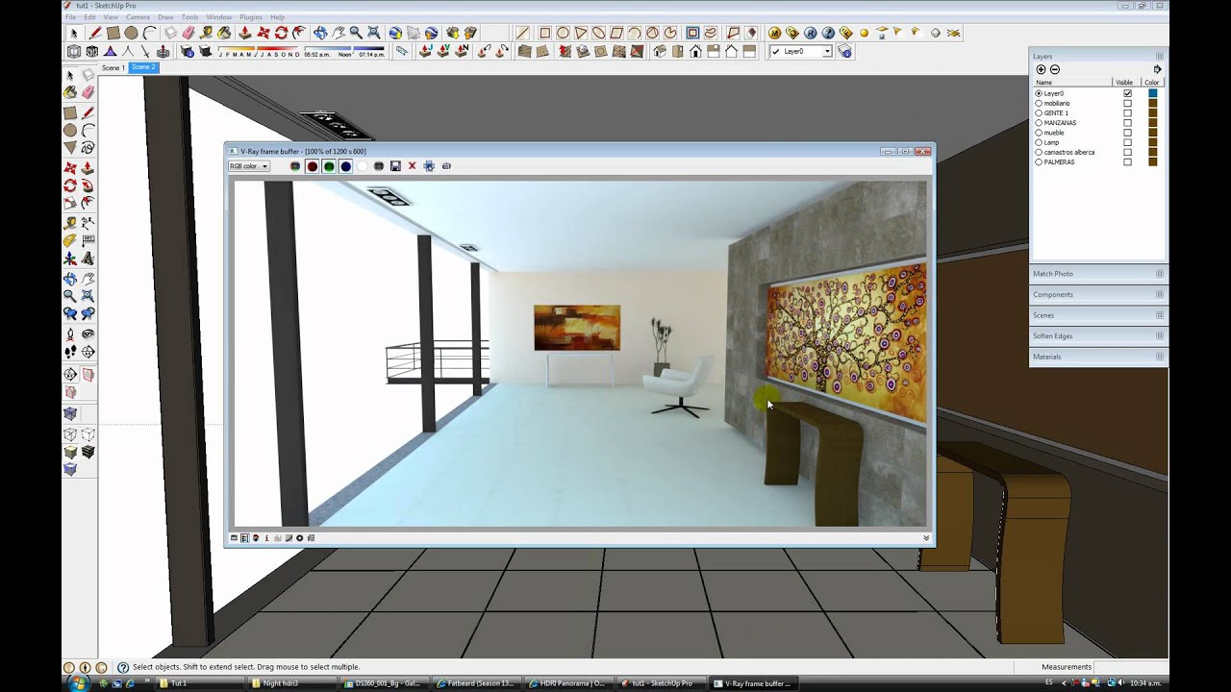Switch to Scene 2 tab

coord(143,67)
